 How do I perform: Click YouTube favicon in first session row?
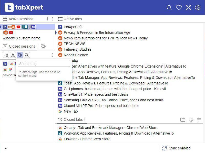click(x=18, y=27)
